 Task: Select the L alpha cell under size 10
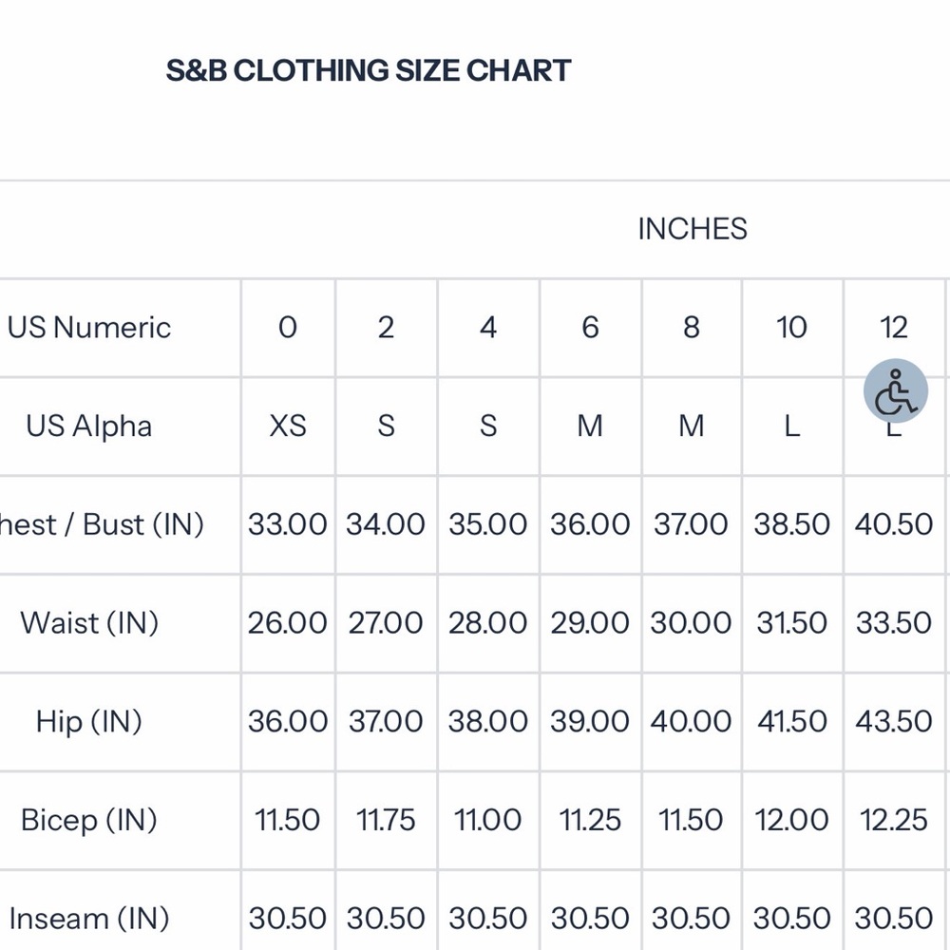[792, 426]
